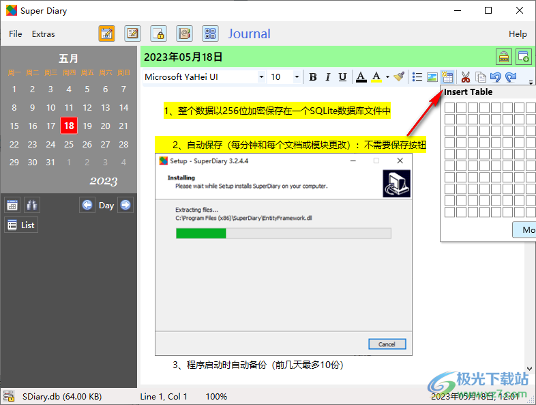Click the 五月 month header
The height and width of the screenshot is (405, 536).
click(x=68, y=59)
